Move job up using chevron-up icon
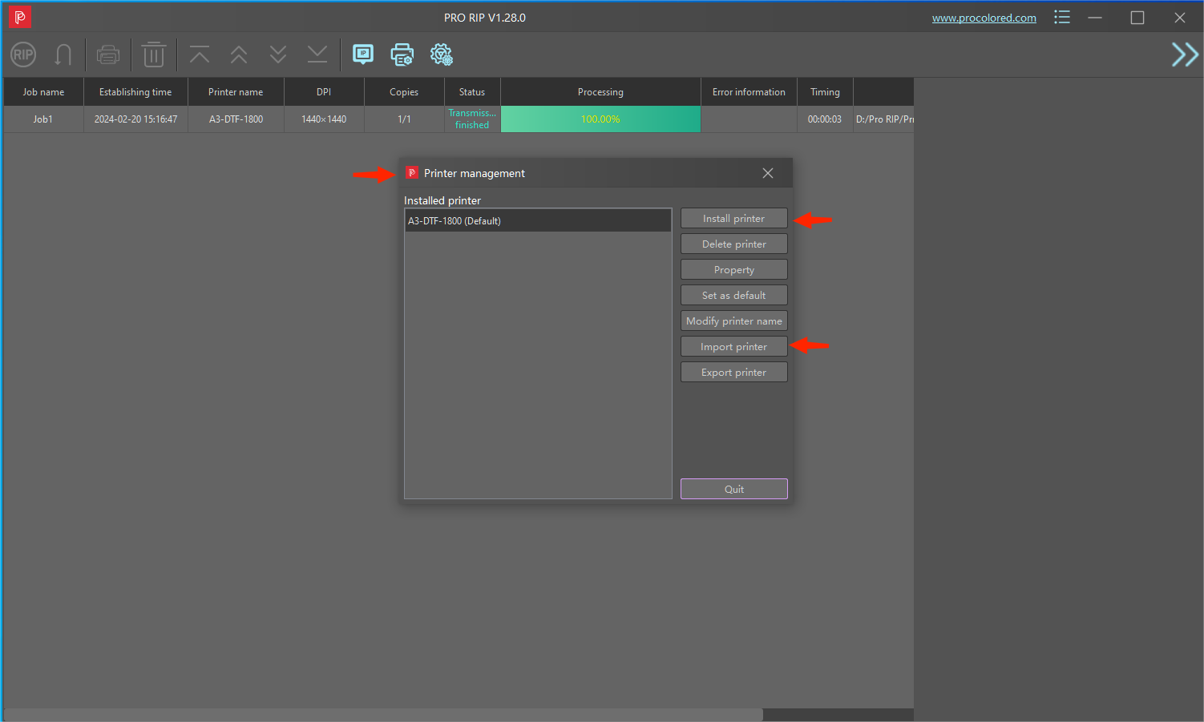The height and width of the screenshot is (722, 1204). pyautogui.click(x=238, y=54)
